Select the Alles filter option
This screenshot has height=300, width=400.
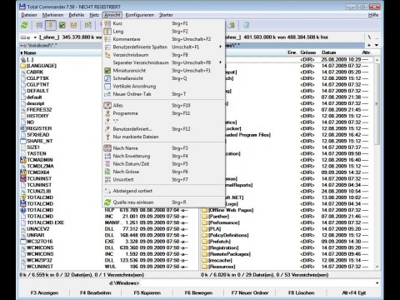(163, 105)
